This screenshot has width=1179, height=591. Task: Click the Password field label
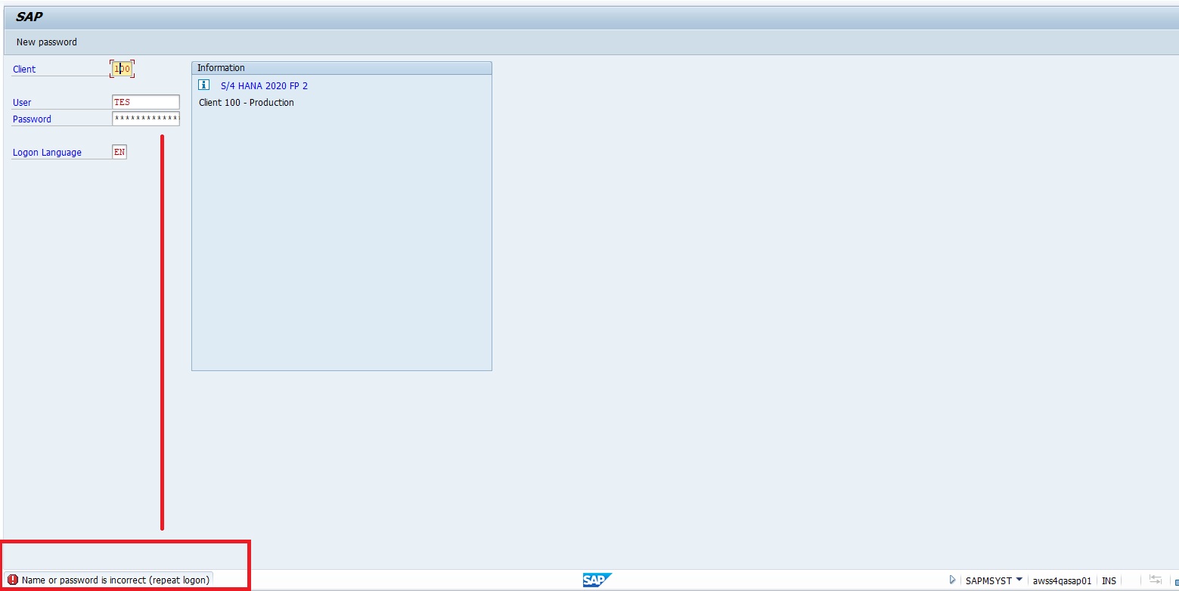[32, 119]
